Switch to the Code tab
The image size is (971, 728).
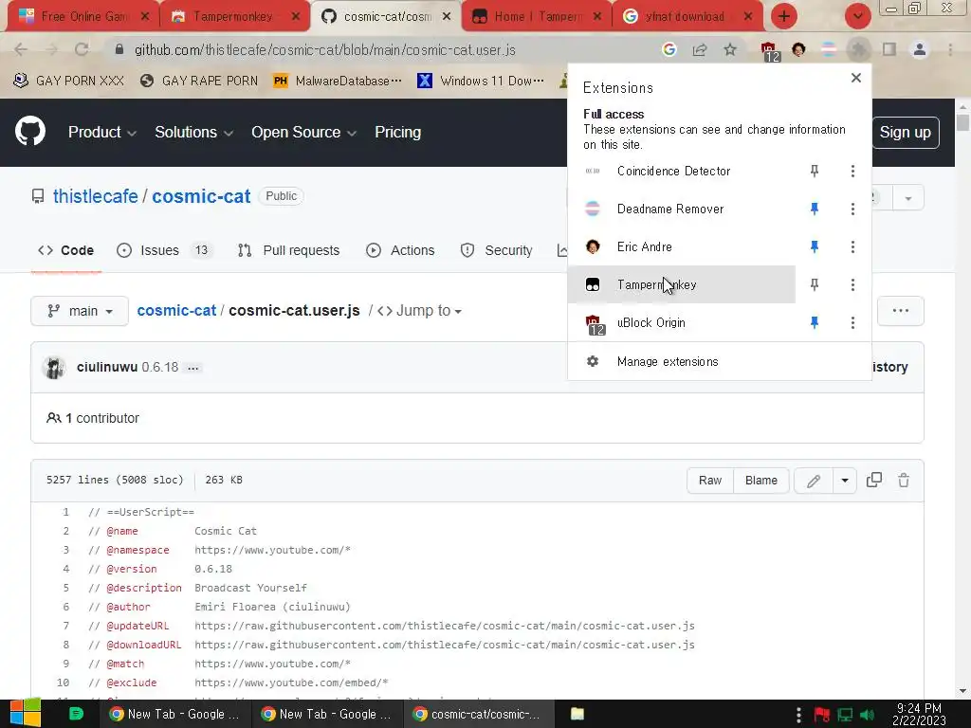coord(65,250)
